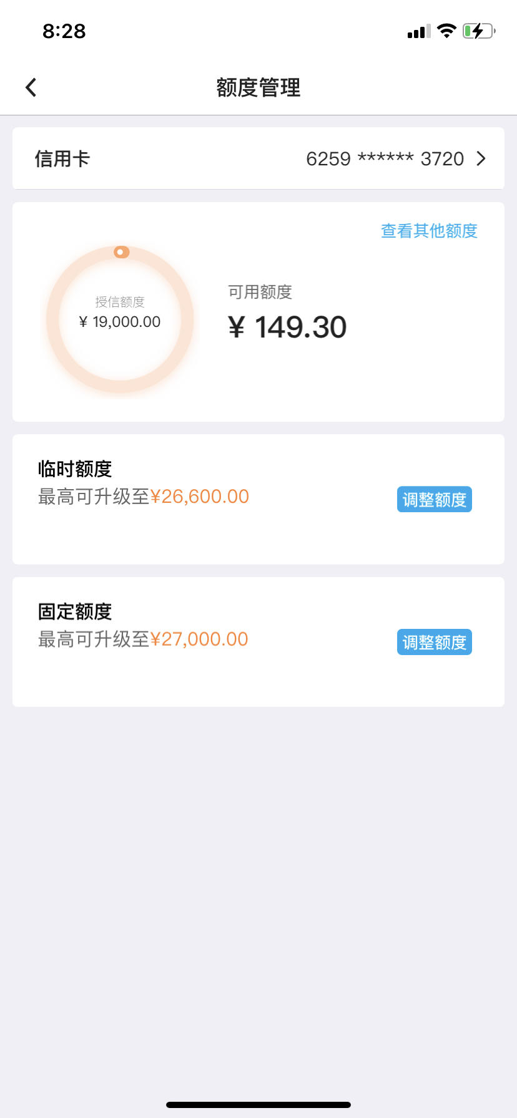Tap the ¥27,000.00 upgrade amount

(x=199, y=639)
